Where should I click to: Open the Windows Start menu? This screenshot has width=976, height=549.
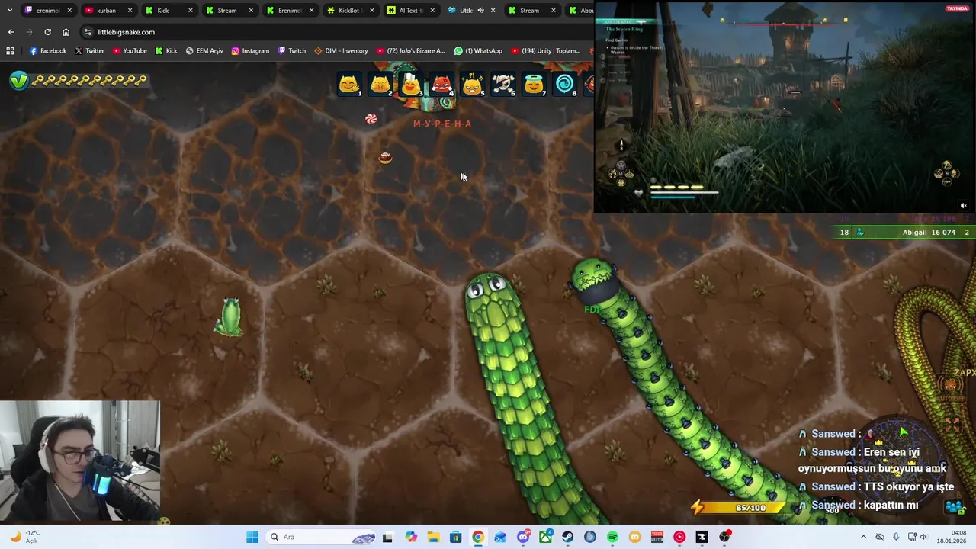pos(252,537)
